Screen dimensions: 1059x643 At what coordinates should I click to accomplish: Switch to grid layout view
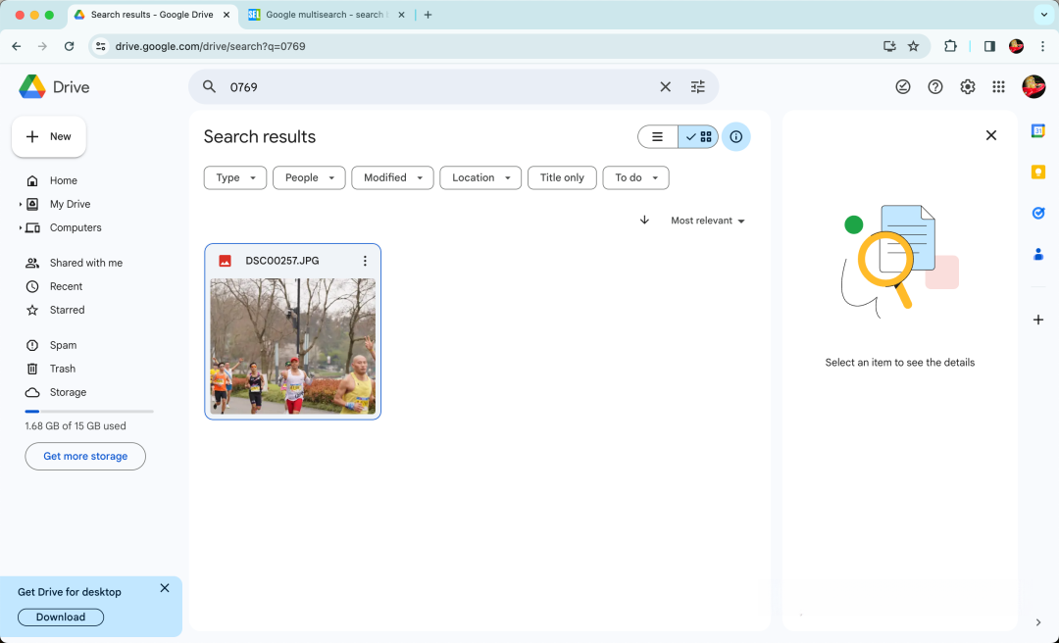point(698,136)
